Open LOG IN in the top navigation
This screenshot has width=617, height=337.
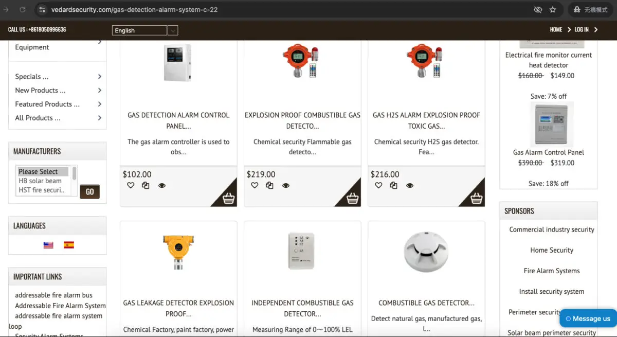(x=582, y=30)
